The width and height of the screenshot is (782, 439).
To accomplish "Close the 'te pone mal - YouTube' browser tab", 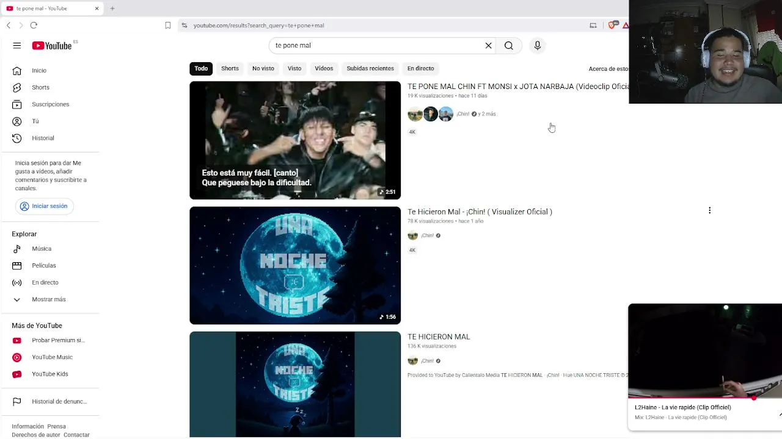I will pyautogui.click(x=97, y=9).
